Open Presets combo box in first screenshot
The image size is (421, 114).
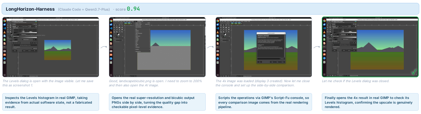pyautogui.click(x=25, y=24)
